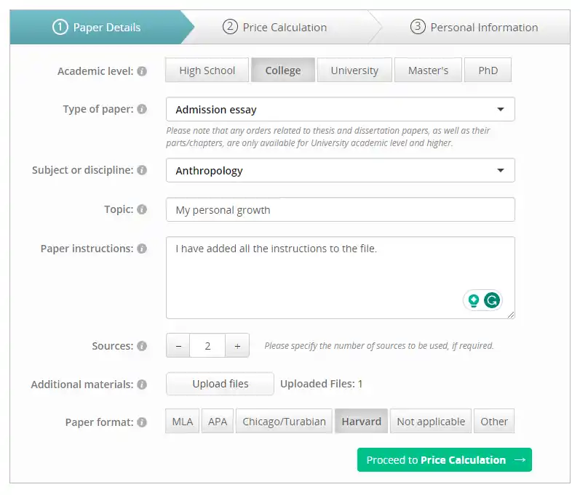
Task: Click the Additional materials info icon
Action: (142, 385)
